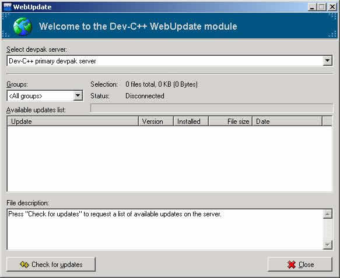
Task: Click the green globe icon in banner
Action: tap(23, 26)
